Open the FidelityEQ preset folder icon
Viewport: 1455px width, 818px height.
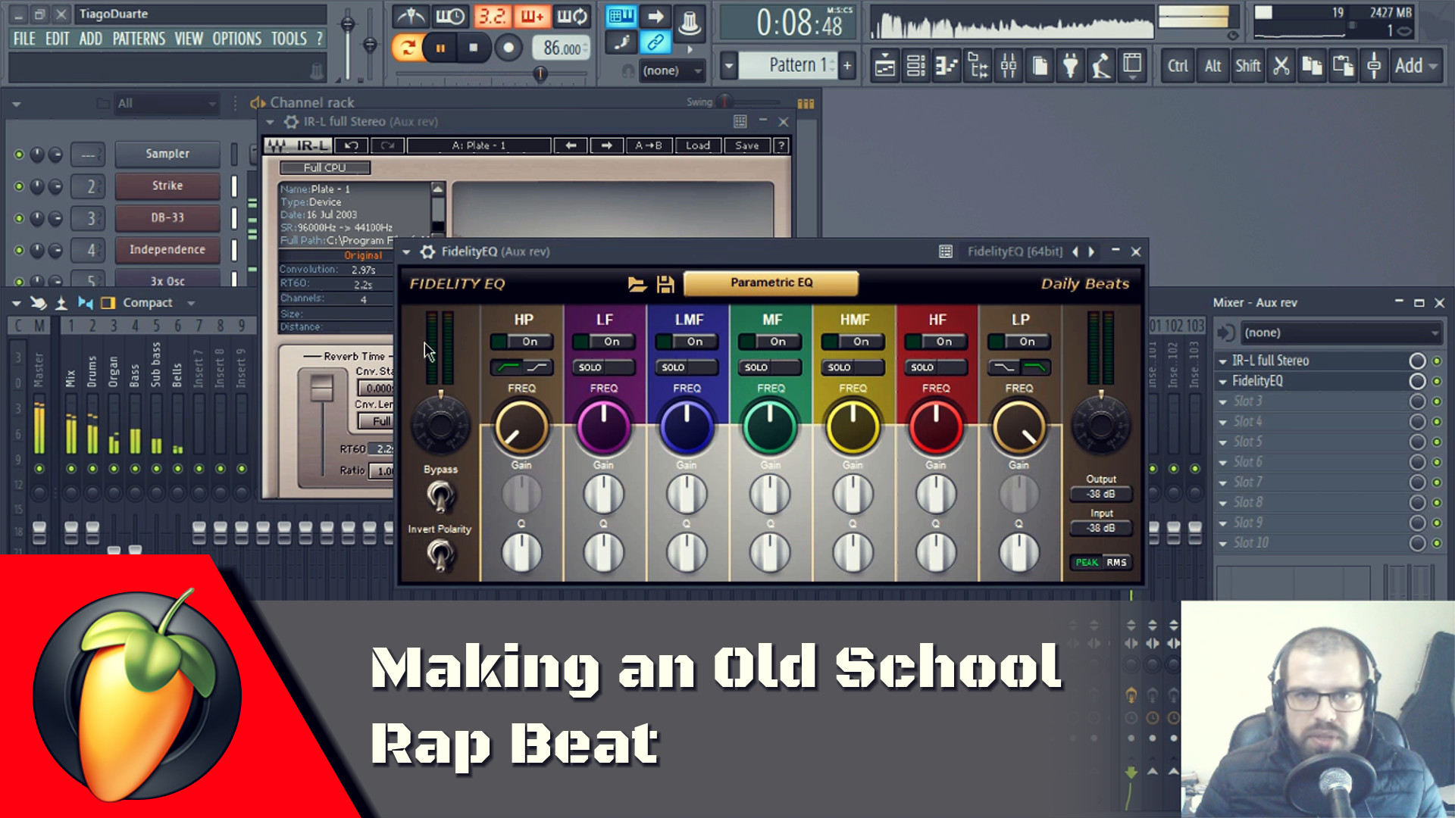pyautogui.click(x=637, y=284)
